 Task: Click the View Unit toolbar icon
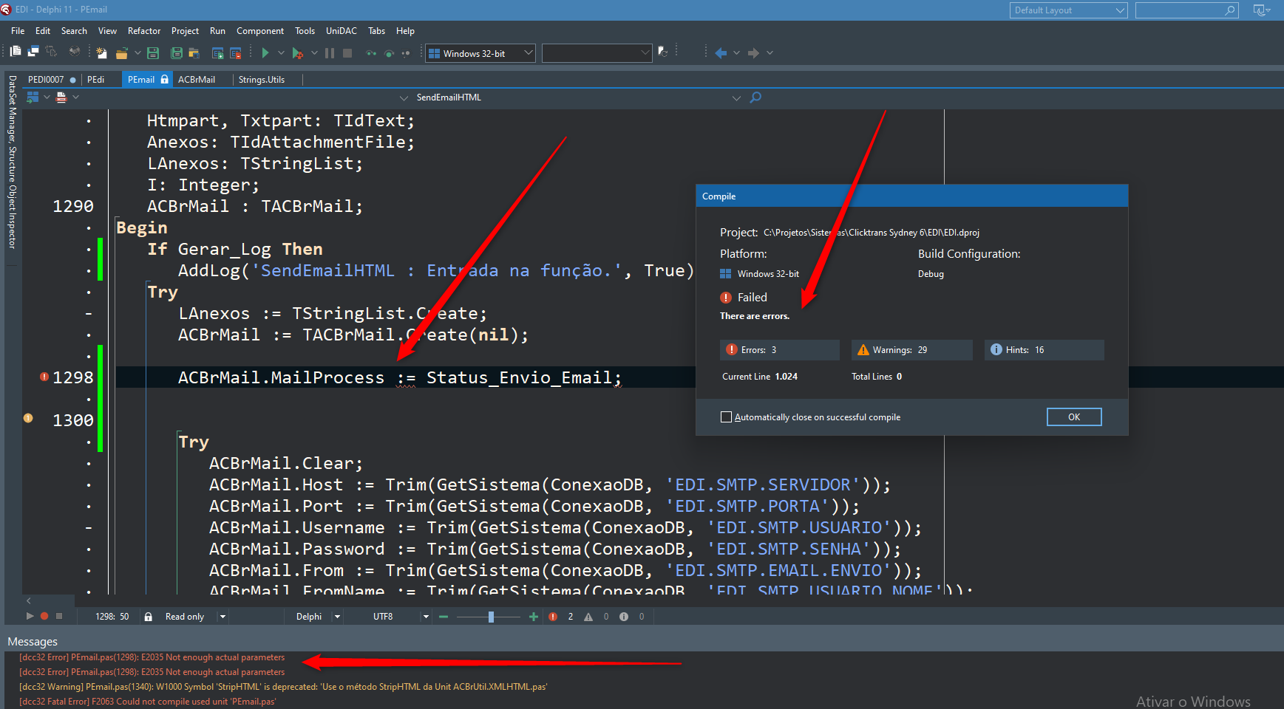(x=16, y=51)
